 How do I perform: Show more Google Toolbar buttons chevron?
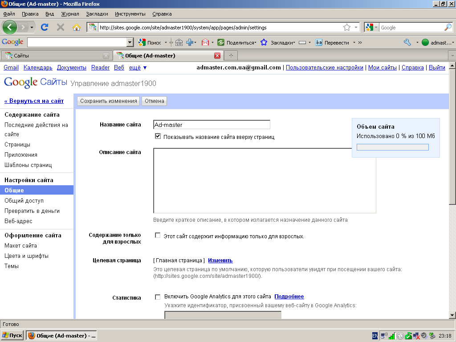tap(360, 42)
